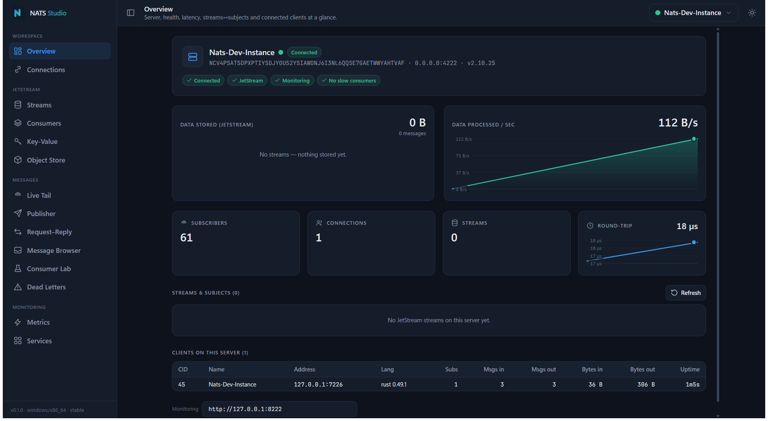Open the Live Tail view
Screen dimensions: 768x421
(x=60, y=195)
